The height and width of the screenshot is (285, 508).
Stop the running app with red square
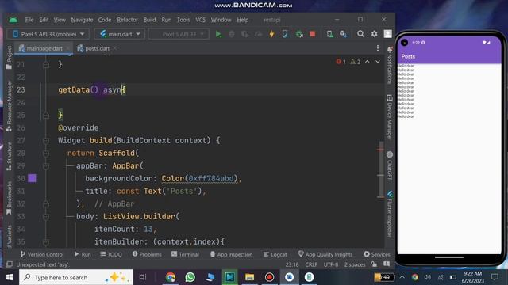coord(312,34)
